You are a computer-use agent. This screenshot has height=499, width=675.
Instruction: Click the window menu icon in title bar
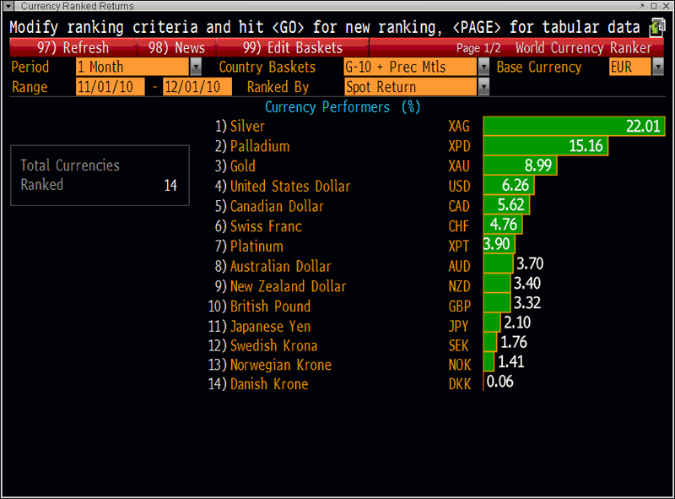9,7
